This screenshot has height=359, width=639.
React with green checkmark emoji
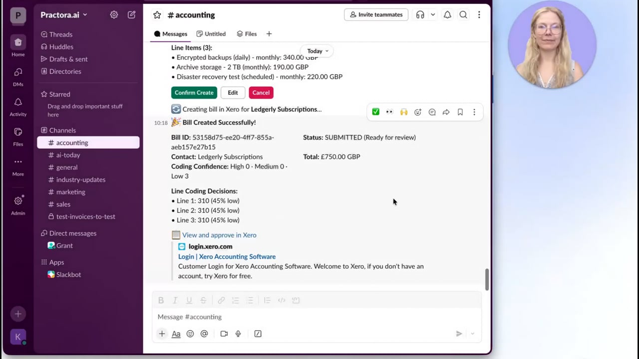(x=375, y=112)
